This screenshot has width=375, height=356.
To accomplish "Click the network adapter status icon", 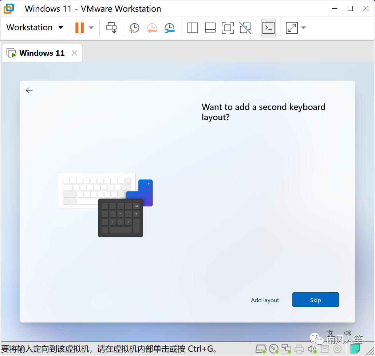I will 286,349.
